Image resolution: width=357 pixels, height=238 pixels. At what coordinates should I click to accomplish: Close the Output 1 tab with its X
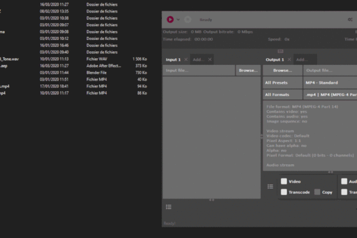pyautogui.click(x=289, y=59)
